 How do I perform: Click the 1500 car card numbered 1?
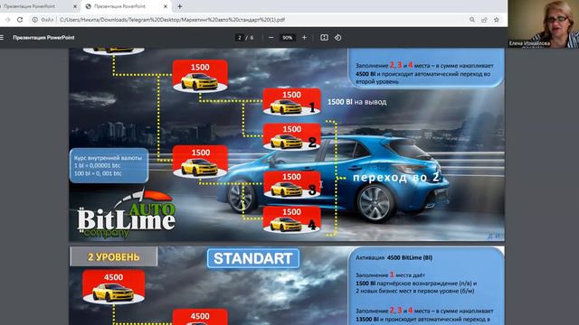click(x=291, y=102)
